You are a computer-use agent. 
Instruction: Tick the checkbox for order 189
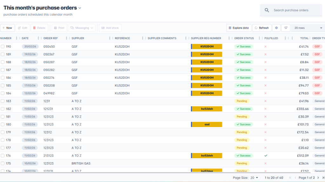tap(3, 54)
